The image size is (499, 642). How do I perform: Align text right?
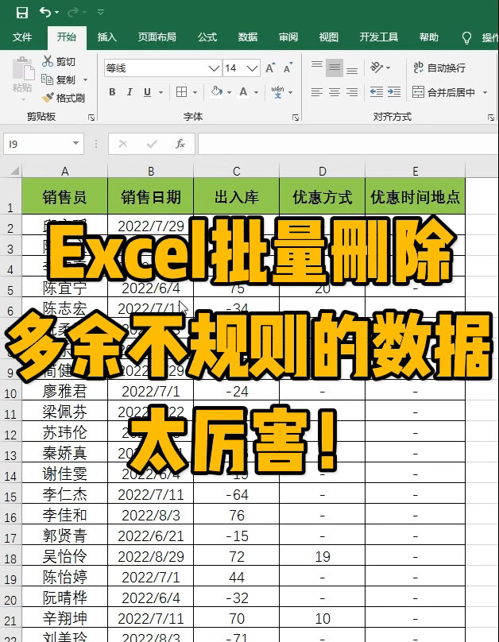tap(352, 92)
